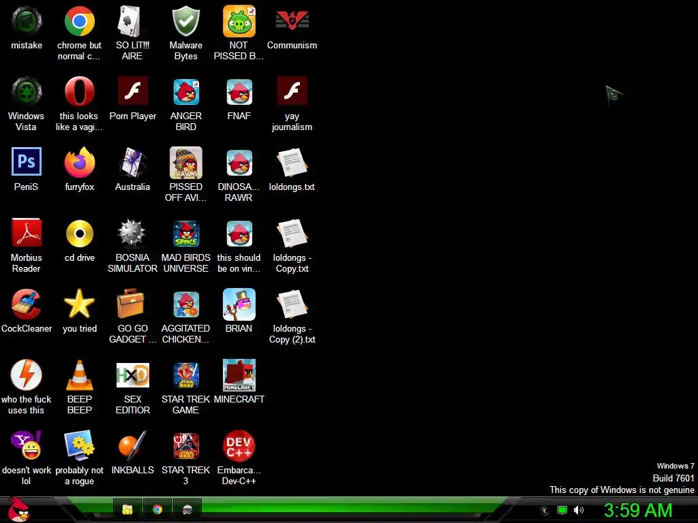Click the Chrome taskbar button
Image resolution: width=698 pixels, height=523 pixels.
point(157,509)
